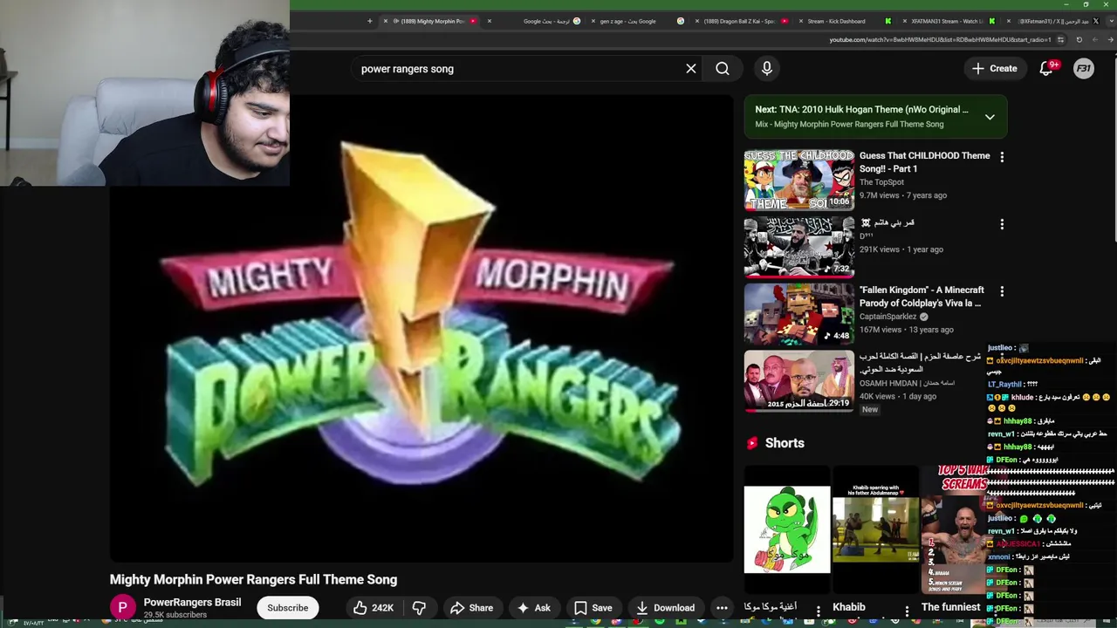Open the Khabib sparring Short
The image size is (1117, 628).
[875, 529]
